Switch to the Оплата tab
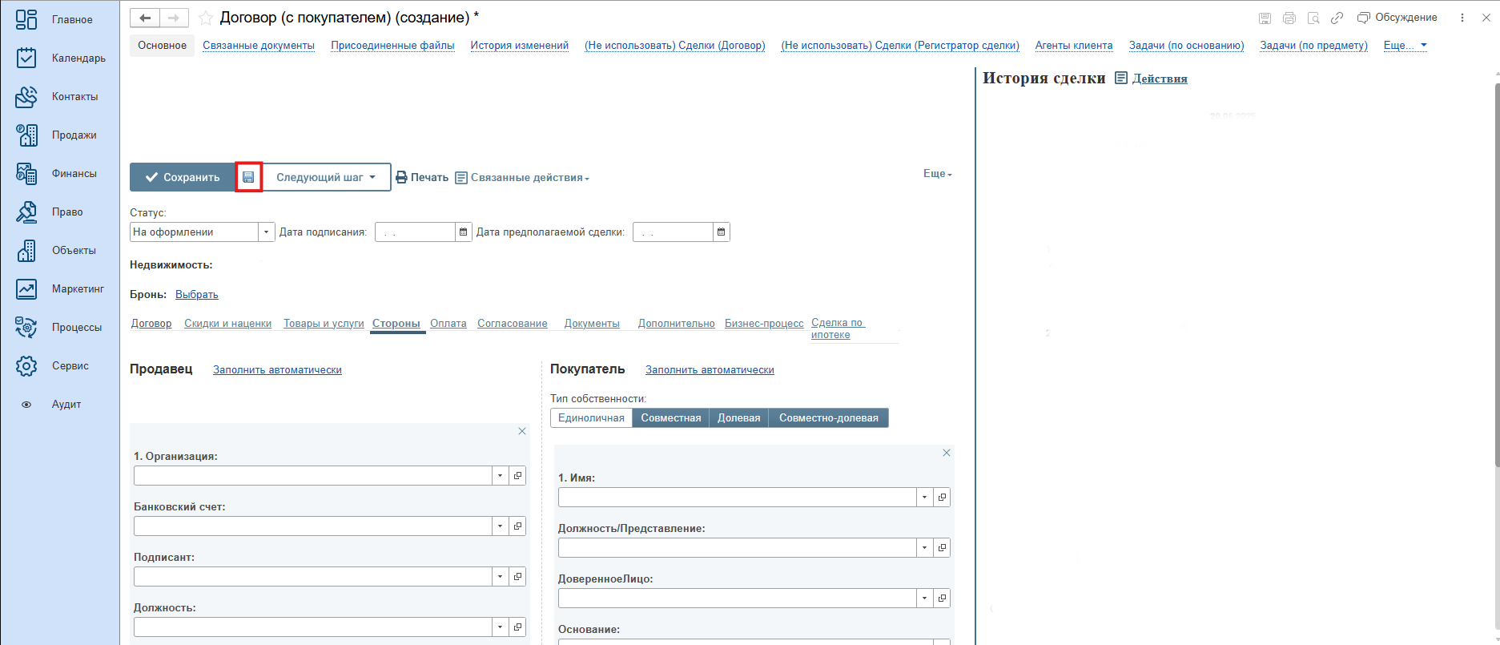 pos(448,324)
